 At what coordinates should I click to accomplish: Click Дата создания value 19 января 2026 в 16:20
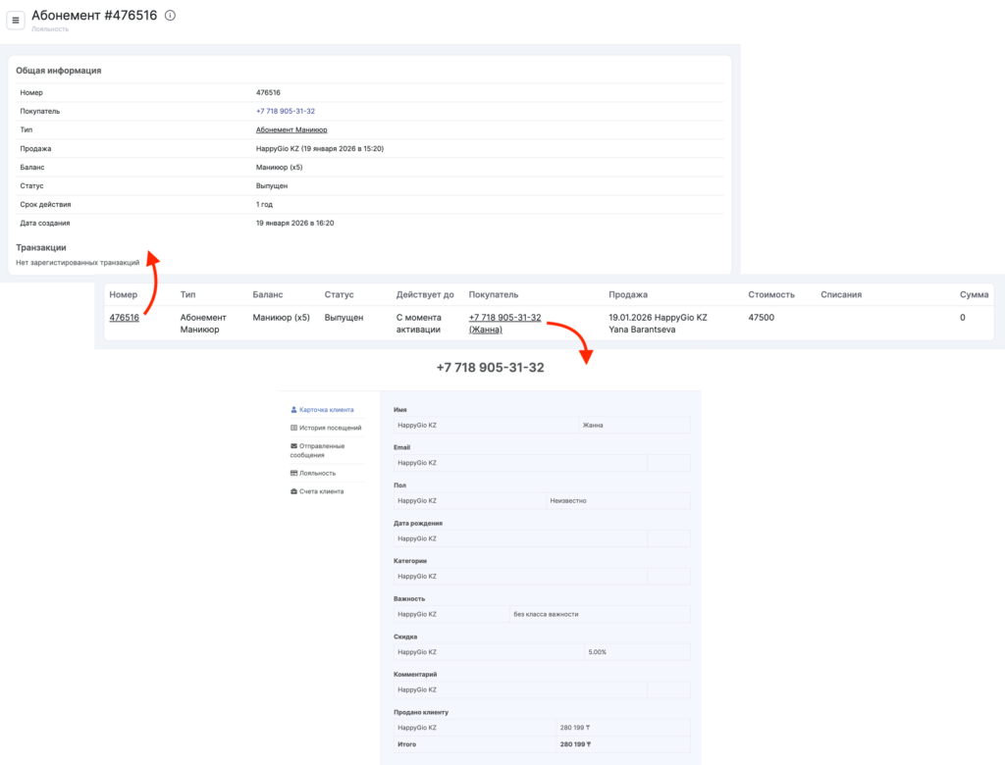tap(294, 224)
